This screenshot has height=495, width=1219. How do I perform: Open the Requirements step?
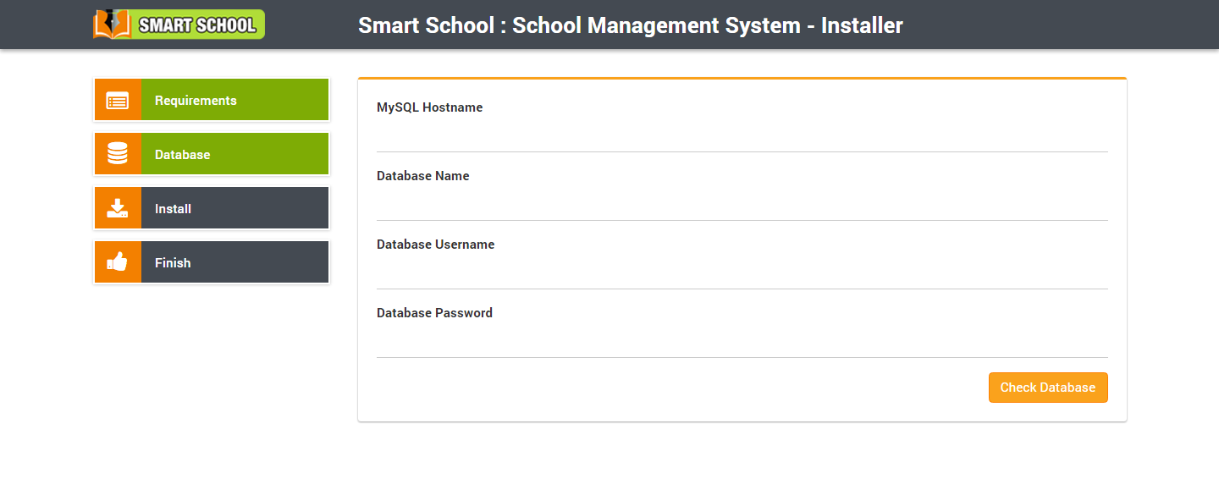click(x=196, y=101)
